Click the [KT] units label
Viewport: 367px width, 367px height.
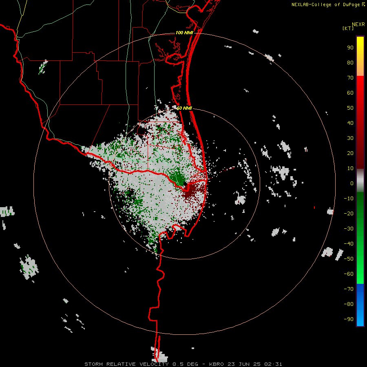click(x=348, y=28)
